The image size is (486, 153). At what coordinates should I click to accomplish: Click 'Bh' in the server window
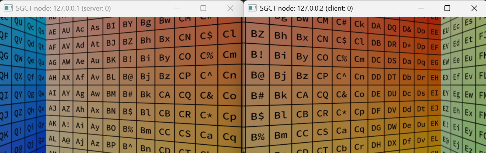tap(146, 40)
